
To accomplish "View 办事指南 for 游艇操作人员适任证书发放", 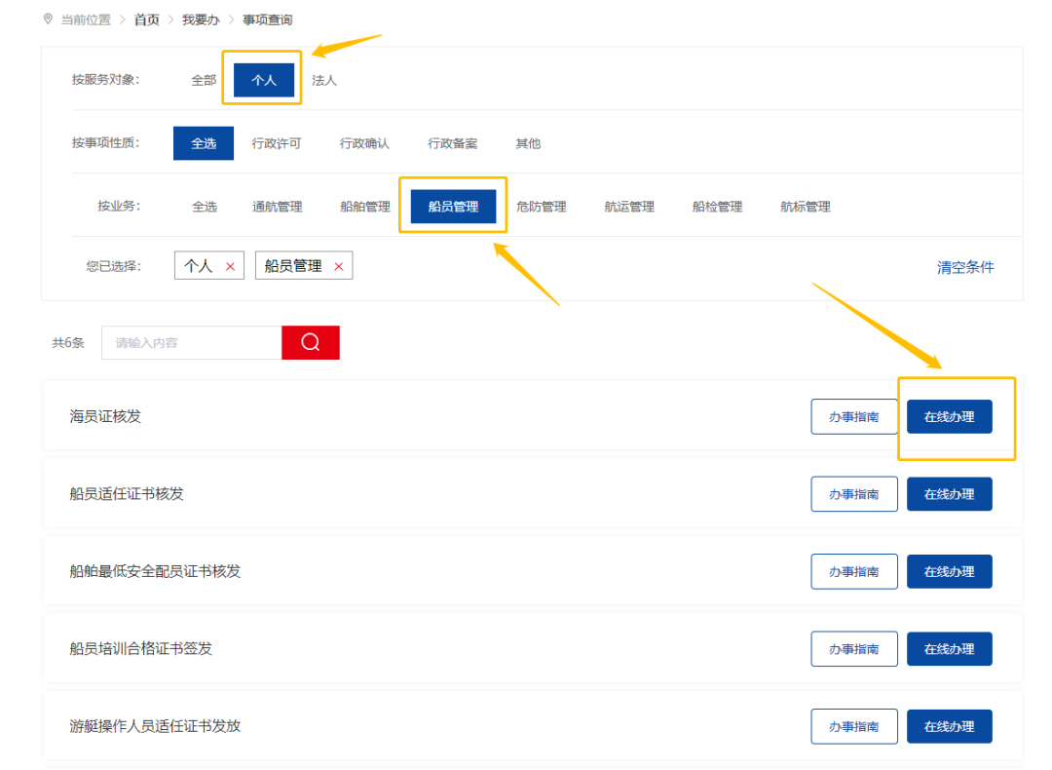I will [x=853, y=726].
